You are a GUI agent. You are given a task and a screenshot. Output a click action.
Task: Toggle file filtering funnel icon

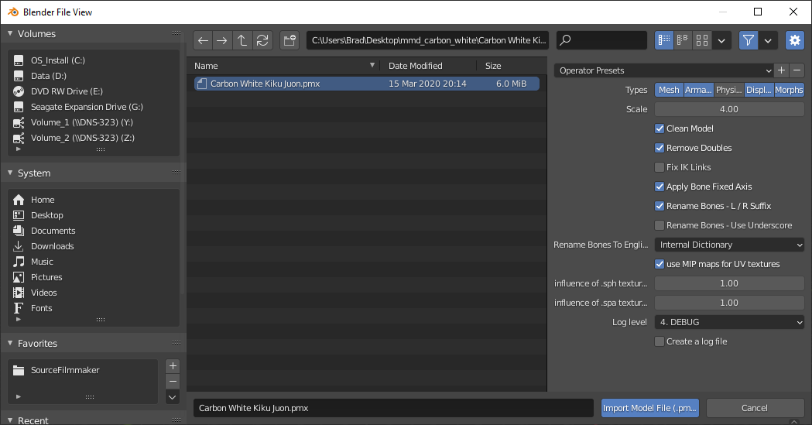click(749, 40)
